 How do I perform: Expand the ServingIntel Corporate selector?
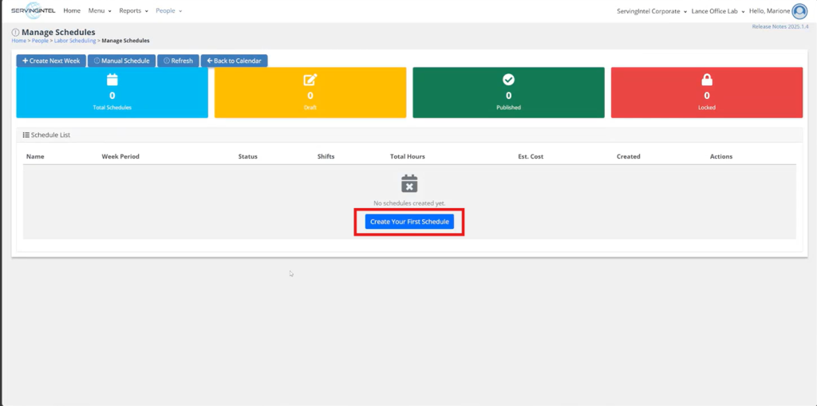point(653,11)
